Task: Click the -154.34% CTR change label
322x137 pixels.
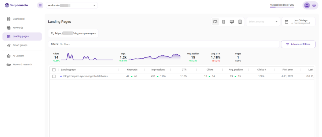Action: coord(216,61)
